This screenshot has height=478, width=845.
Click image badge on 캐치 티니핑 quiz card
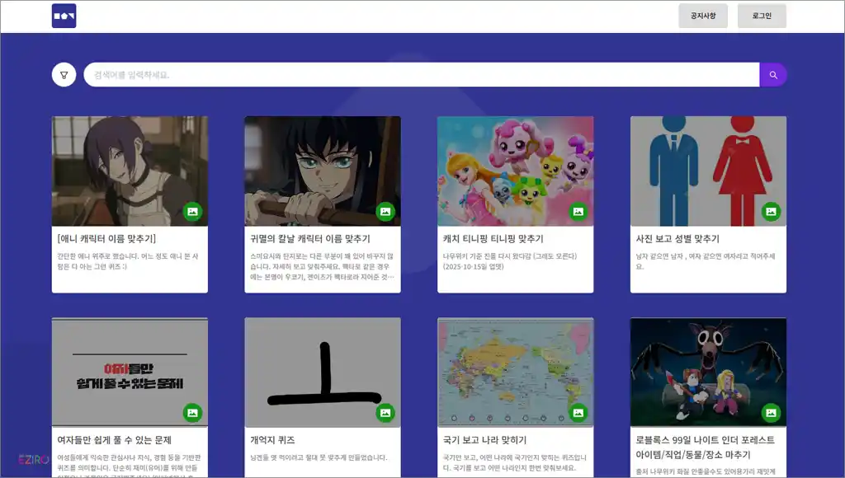[x=578, y=212]
